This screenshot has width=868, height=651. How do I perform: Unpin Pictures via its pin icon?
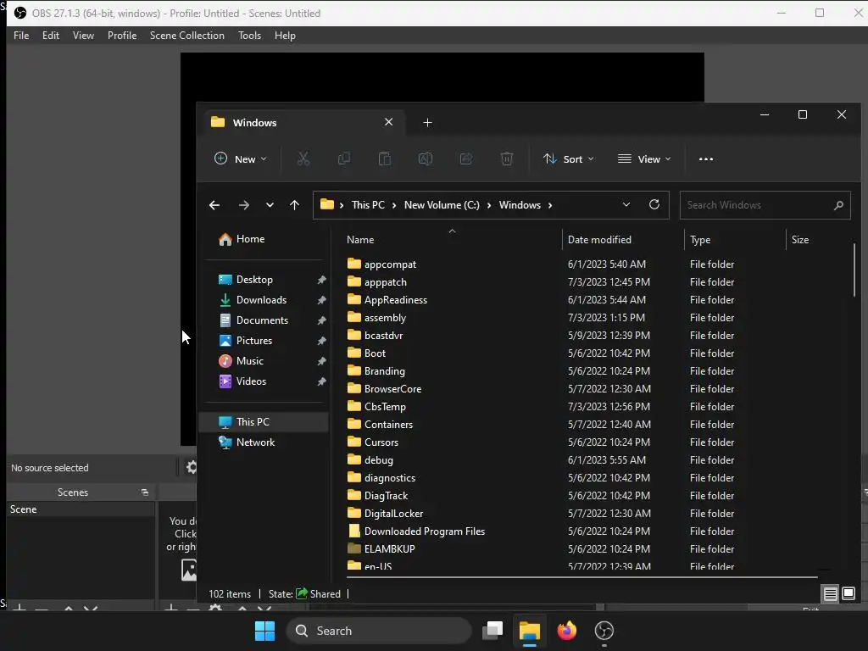pyautogui.click(x=321, y=341)
